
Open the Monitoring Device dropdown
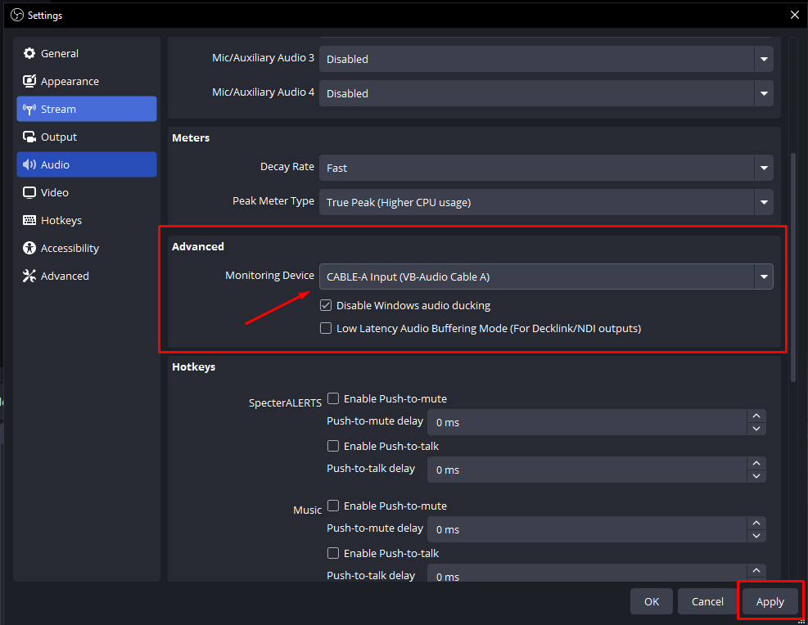coord(545,277)
